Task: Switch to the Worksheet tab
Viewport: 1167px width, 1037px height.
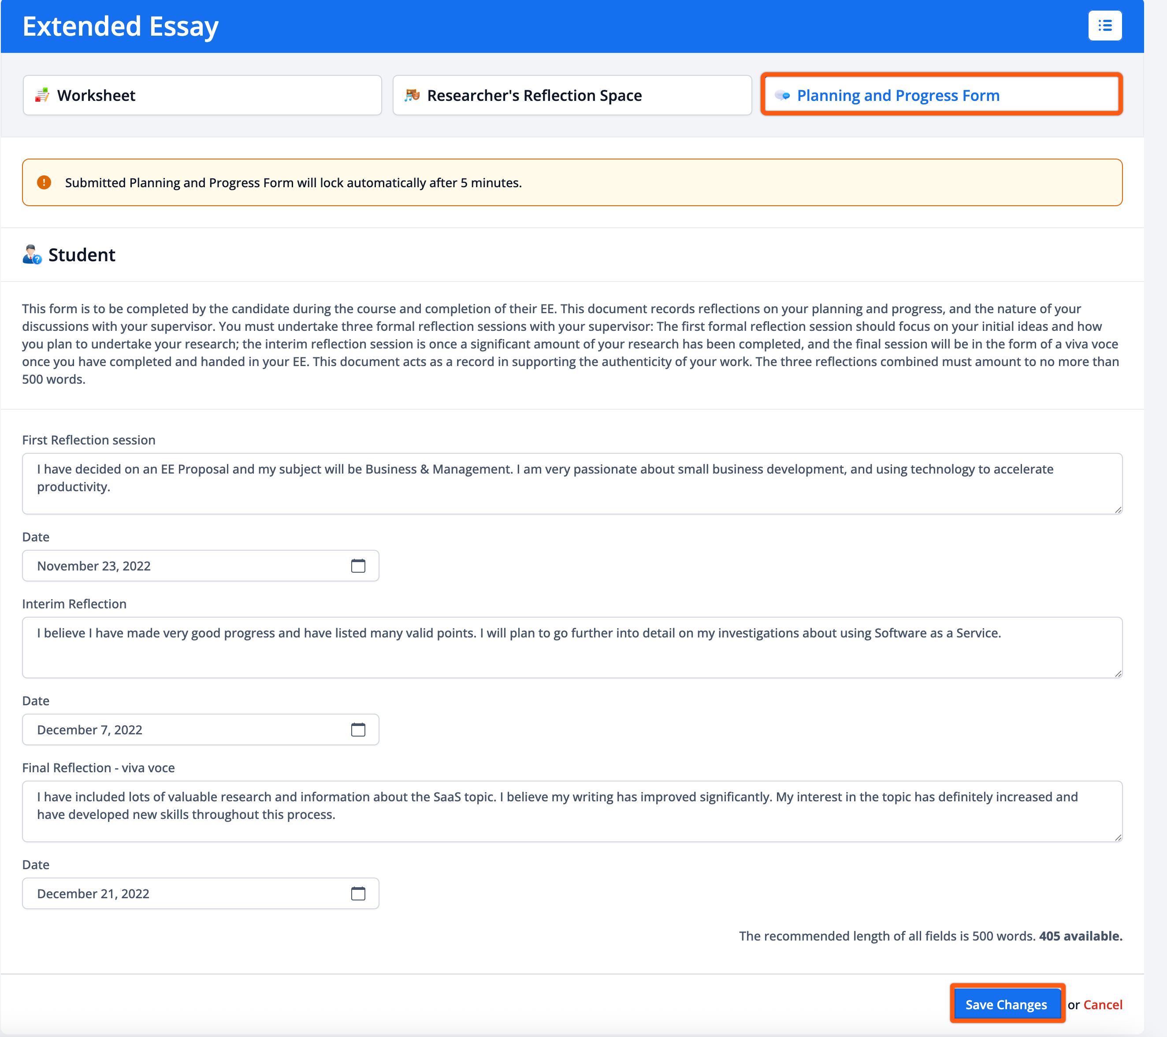Action: (202, 95)
